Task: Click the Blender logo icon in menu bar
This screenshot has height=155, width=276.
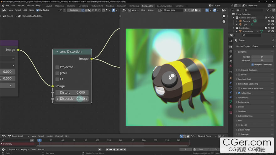Action: coord(3,6)
